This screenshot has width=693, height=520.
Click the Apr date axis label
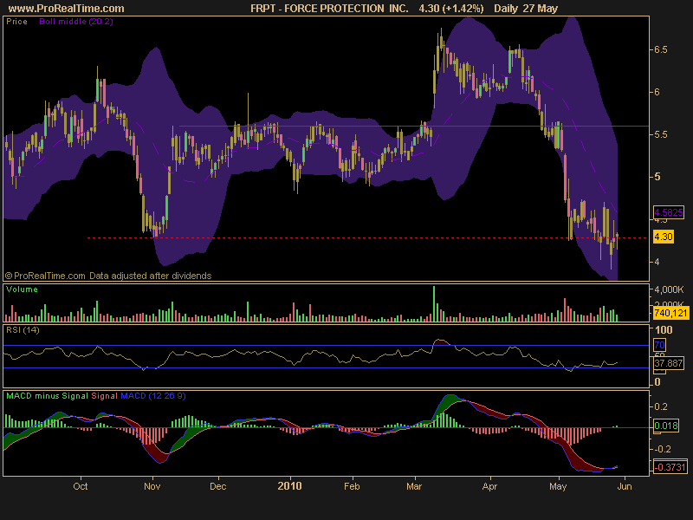pos(489,486)
